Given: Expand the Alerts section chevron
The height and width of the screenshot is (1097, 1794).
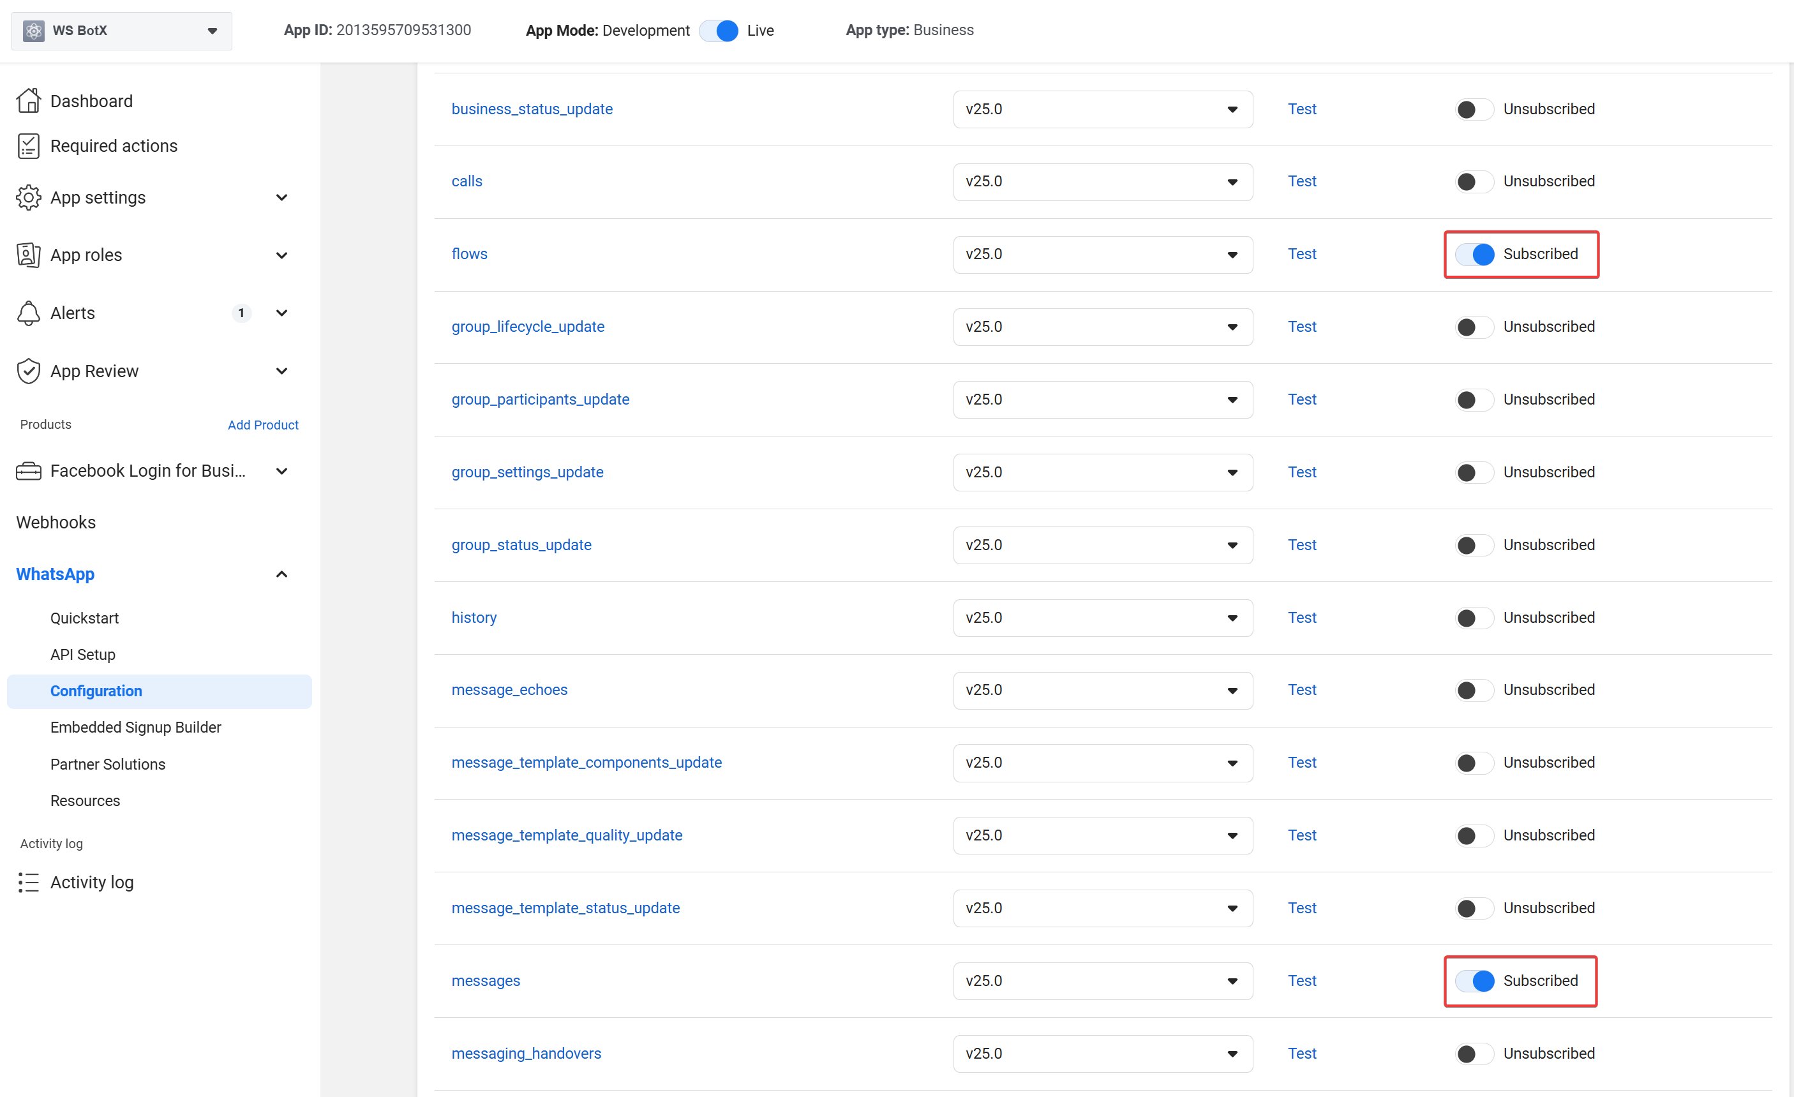Looking at the screenshot, I should (x=282, y=313).
